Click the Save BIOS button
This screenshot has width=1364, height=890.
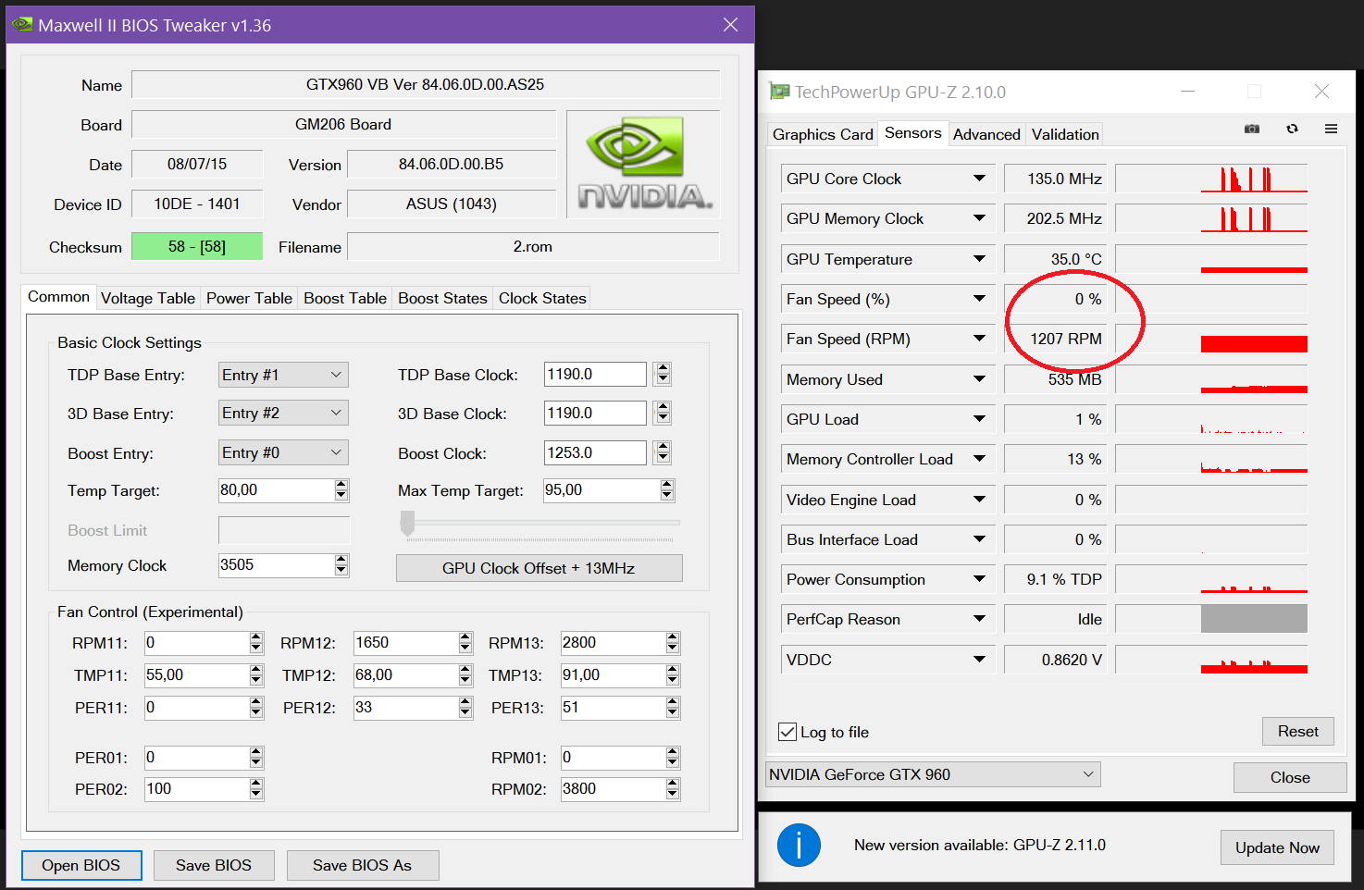coord(214,865)
